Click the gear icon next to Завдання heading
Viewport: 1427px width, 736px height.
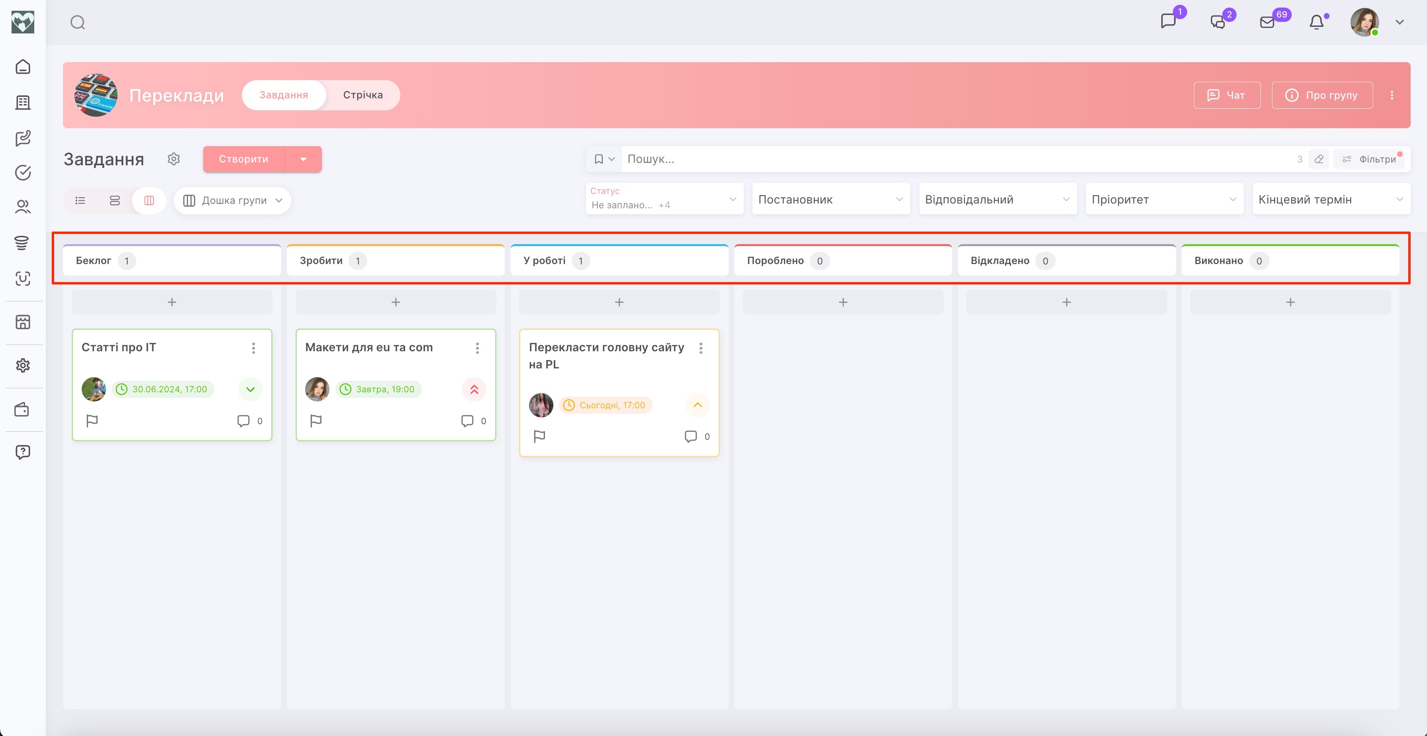click(174, 159)
